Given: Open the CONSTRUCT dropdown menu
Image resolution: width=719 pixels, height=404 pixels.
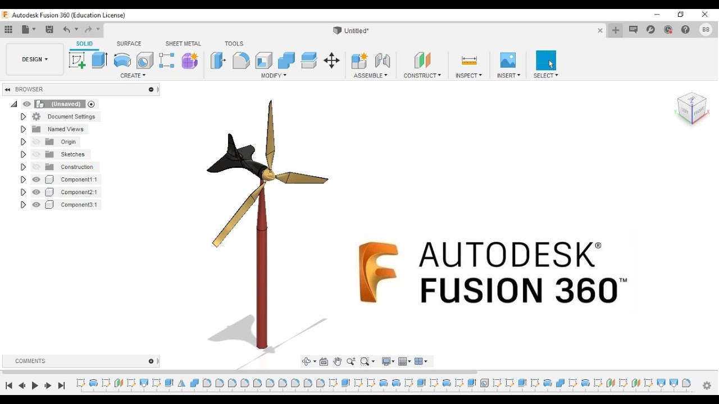Looking at the screenshot, I should pos(422,75).
